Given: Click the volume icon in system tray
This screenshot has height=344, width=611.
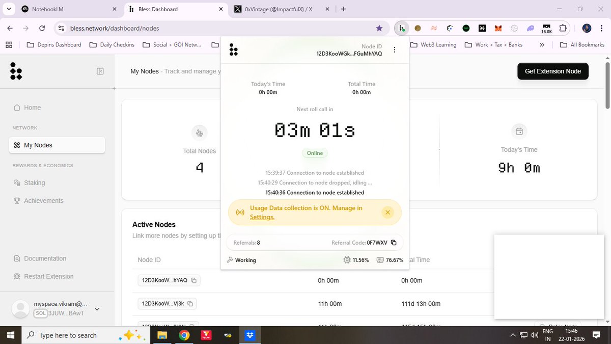Looking at the screenshot, I should [535, 335].
